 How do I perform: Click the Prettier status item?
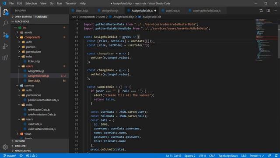pyautogui.click(x=257, y=156)
